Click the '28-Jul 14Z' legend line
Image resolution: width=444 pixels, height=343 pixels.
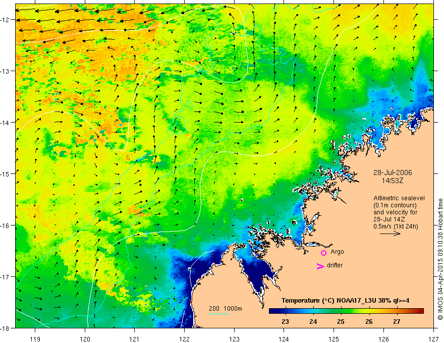pos(389,219)
